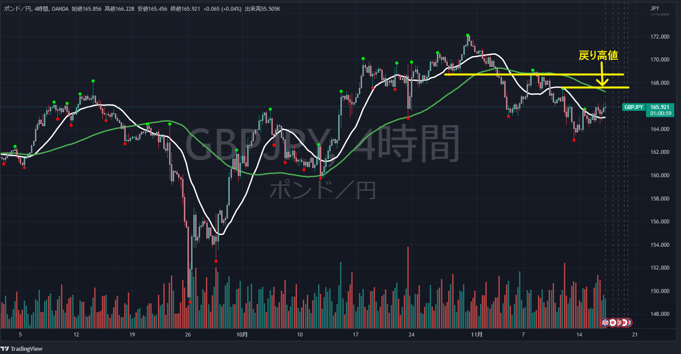The image size is (681, 354).
Task: Open the leftmost UK flag economic event
Action: pyautogui.click(x=605, y=322)
